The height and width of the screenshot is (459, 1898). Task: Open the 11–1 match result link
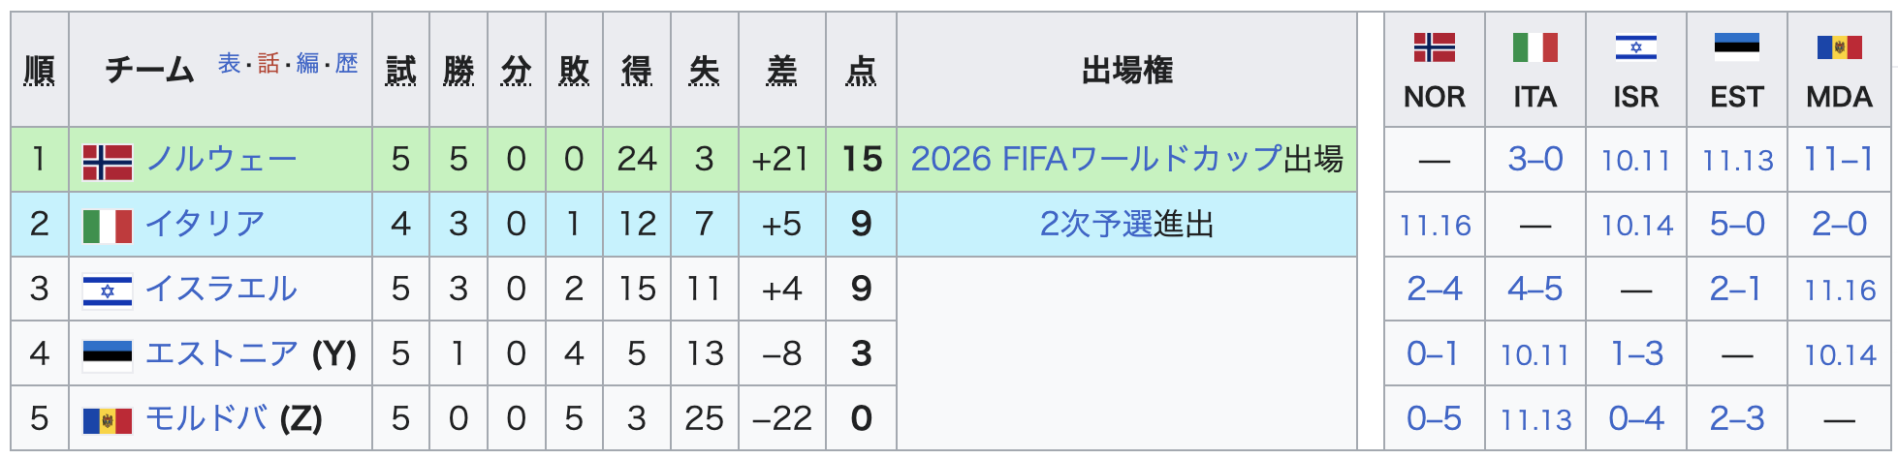tap(1838, 159)
